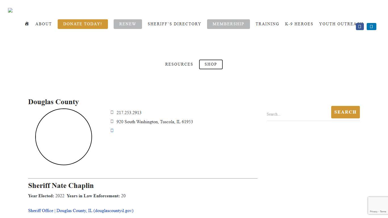Click the Renew button

(128, 24)
